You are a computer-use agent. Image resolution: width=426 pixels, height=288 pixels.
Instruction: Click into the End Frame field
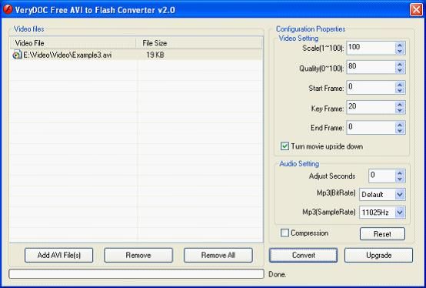(371, 128)
